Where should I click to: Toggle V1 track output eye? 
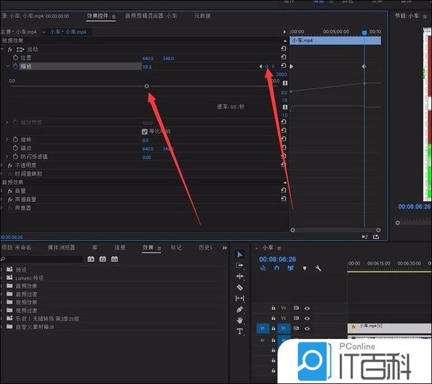(x=307, y=329)
